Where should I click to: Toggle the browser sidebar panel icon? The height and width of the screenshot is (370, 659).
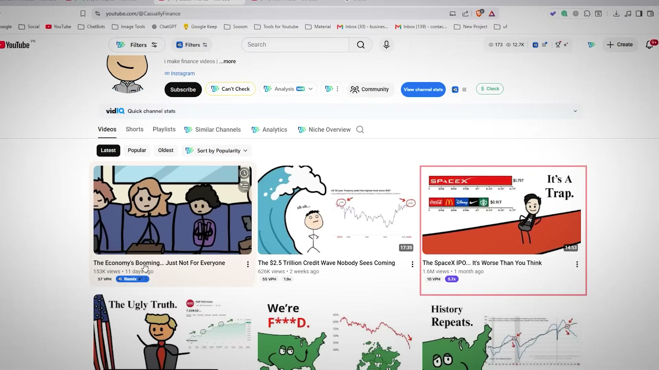click(639, 14)
